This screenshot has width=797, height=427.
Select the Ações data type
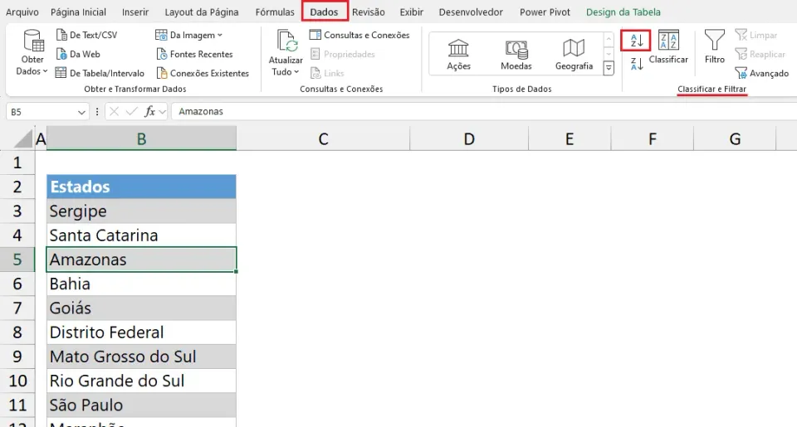(x=458, y=55)
